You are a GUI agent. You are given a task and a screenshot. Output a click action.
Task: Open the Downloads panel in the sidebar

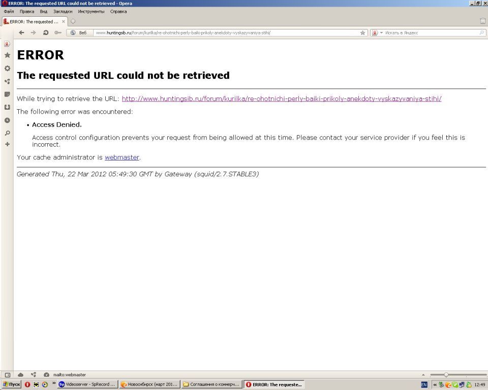tap(7, 107)
